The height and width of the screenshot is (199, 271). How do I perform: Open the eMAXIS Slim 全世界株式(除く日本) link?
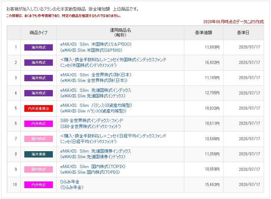pyautogui.click(x=96, y=78)
